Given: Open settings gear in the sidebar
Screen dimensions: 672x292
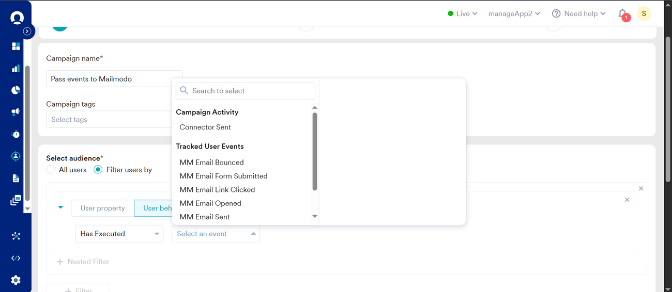Looking at the screenshot, I should pyautogui.click(x=16, y=280).
